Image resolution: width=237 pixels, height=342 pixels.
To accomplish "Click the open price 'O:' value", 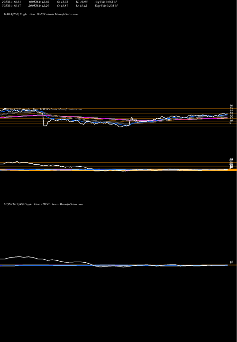I will [63, 2].
